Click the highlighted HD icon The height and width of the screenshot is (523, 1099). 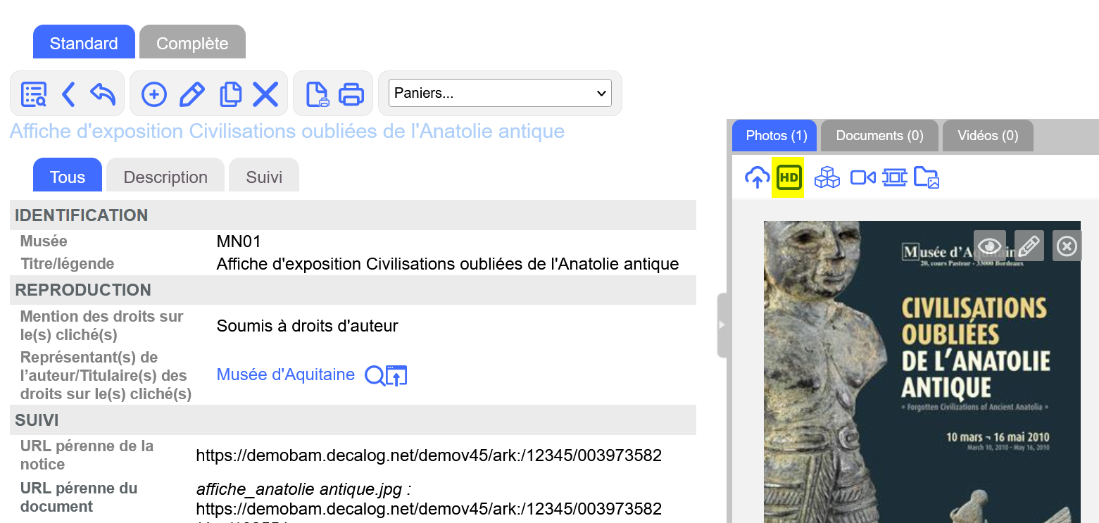789,177
